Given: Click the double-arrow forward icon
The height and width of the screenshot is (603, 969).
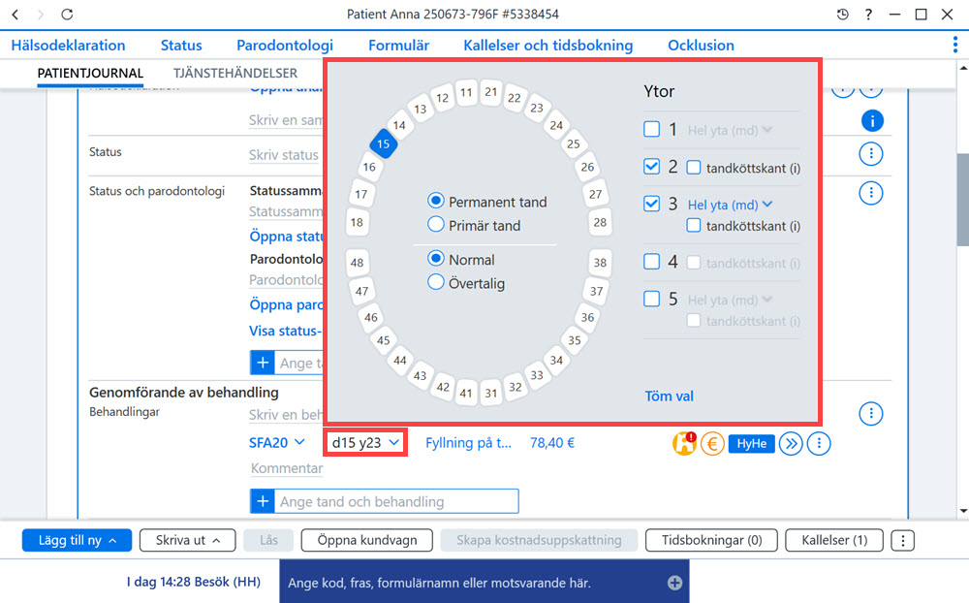Looking at the screenshot, I should click(x=791, y=443).
